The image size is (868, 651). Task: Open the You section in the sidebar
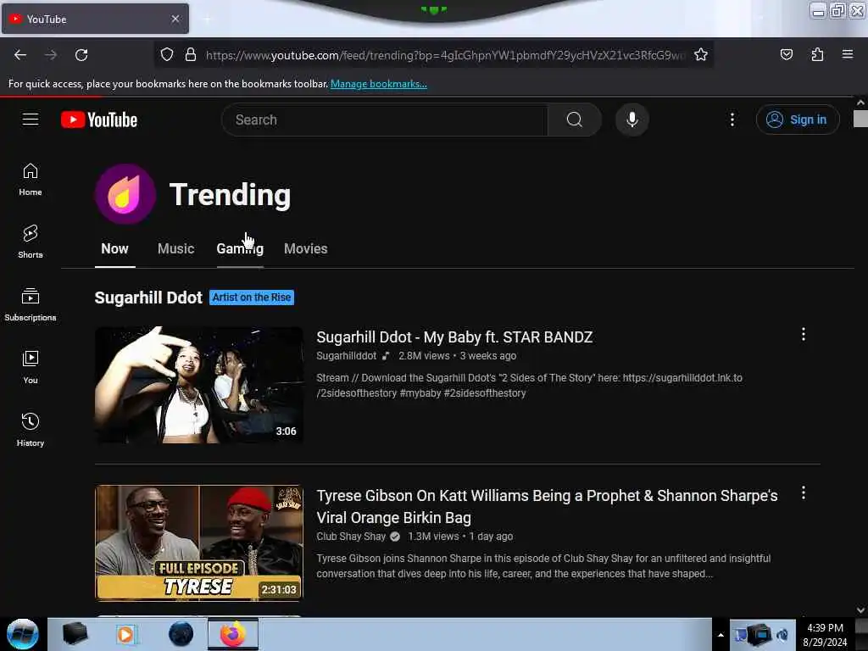coord(31,368)
